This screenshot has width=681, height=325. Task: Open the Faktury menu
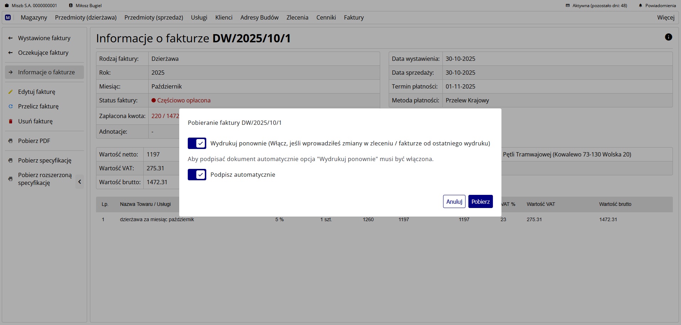[x=353, y=17]
